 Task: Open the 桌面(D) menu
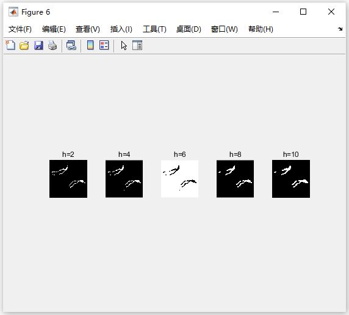click(x=189, y=29)
